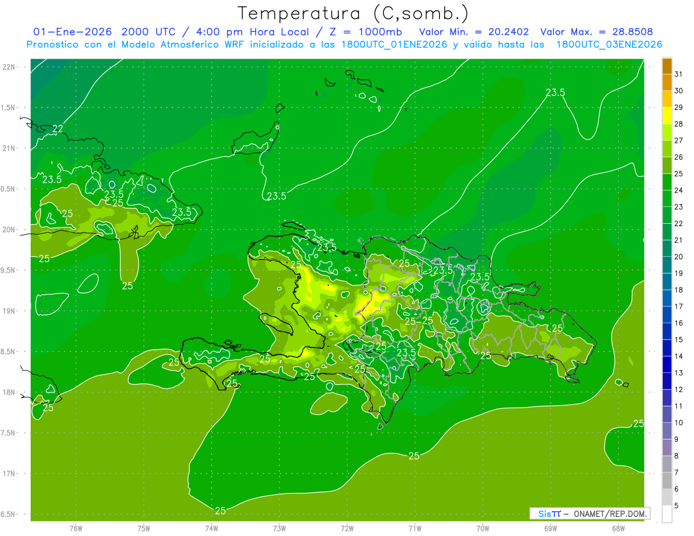The width and height of the screenshot is (694, 536).
Task: Click the 27 value on the color scale
Action: 678,141
